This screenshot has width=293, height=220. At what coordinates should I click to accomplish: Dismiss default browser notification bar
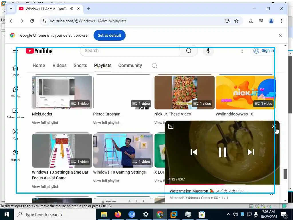[x=280, y=35]
